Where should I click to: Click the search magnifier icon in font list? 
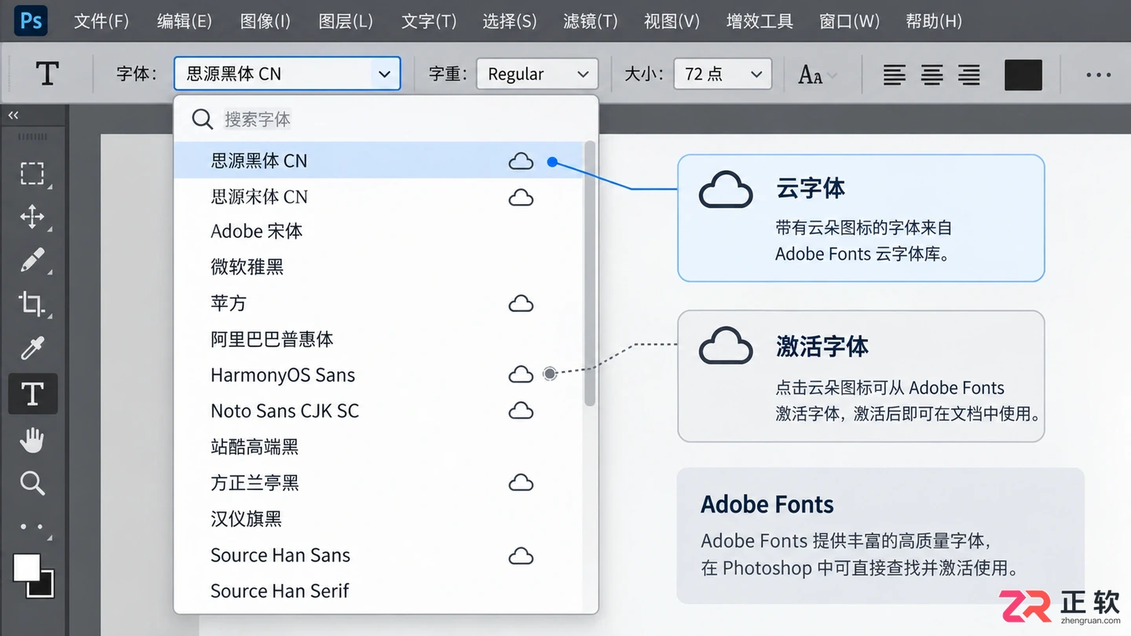point(202,119)
